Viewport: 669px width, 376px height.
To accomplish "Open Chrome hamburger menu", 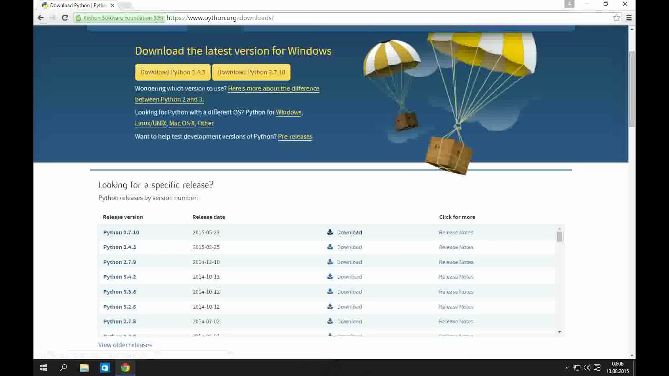I will (629, 18).
